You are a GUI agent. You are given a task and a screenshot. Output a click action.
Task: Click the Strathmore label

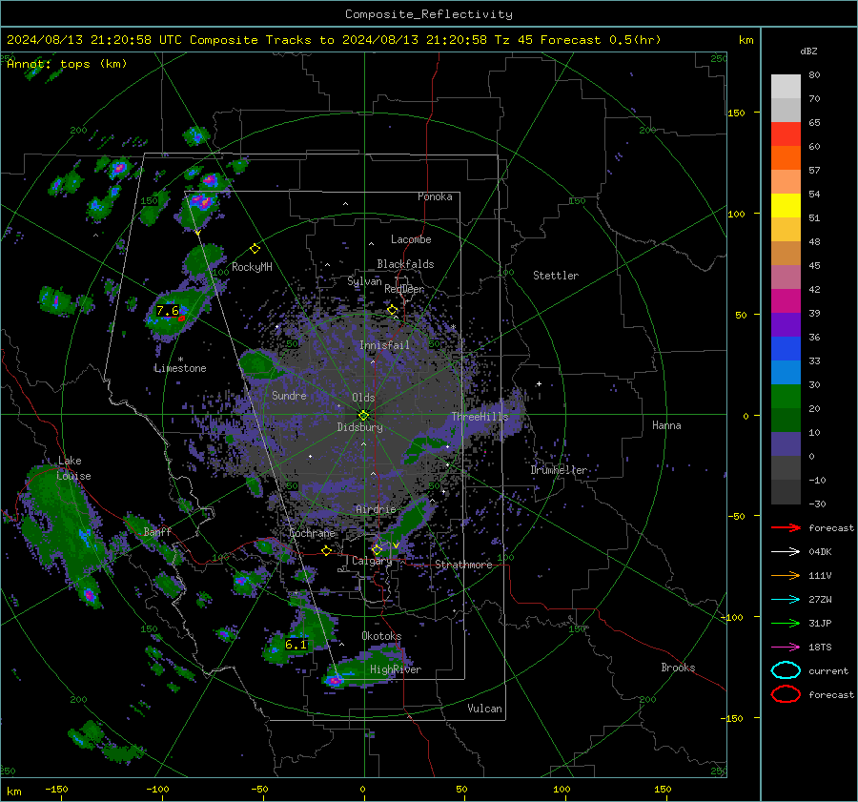click(x=463, y=565)
